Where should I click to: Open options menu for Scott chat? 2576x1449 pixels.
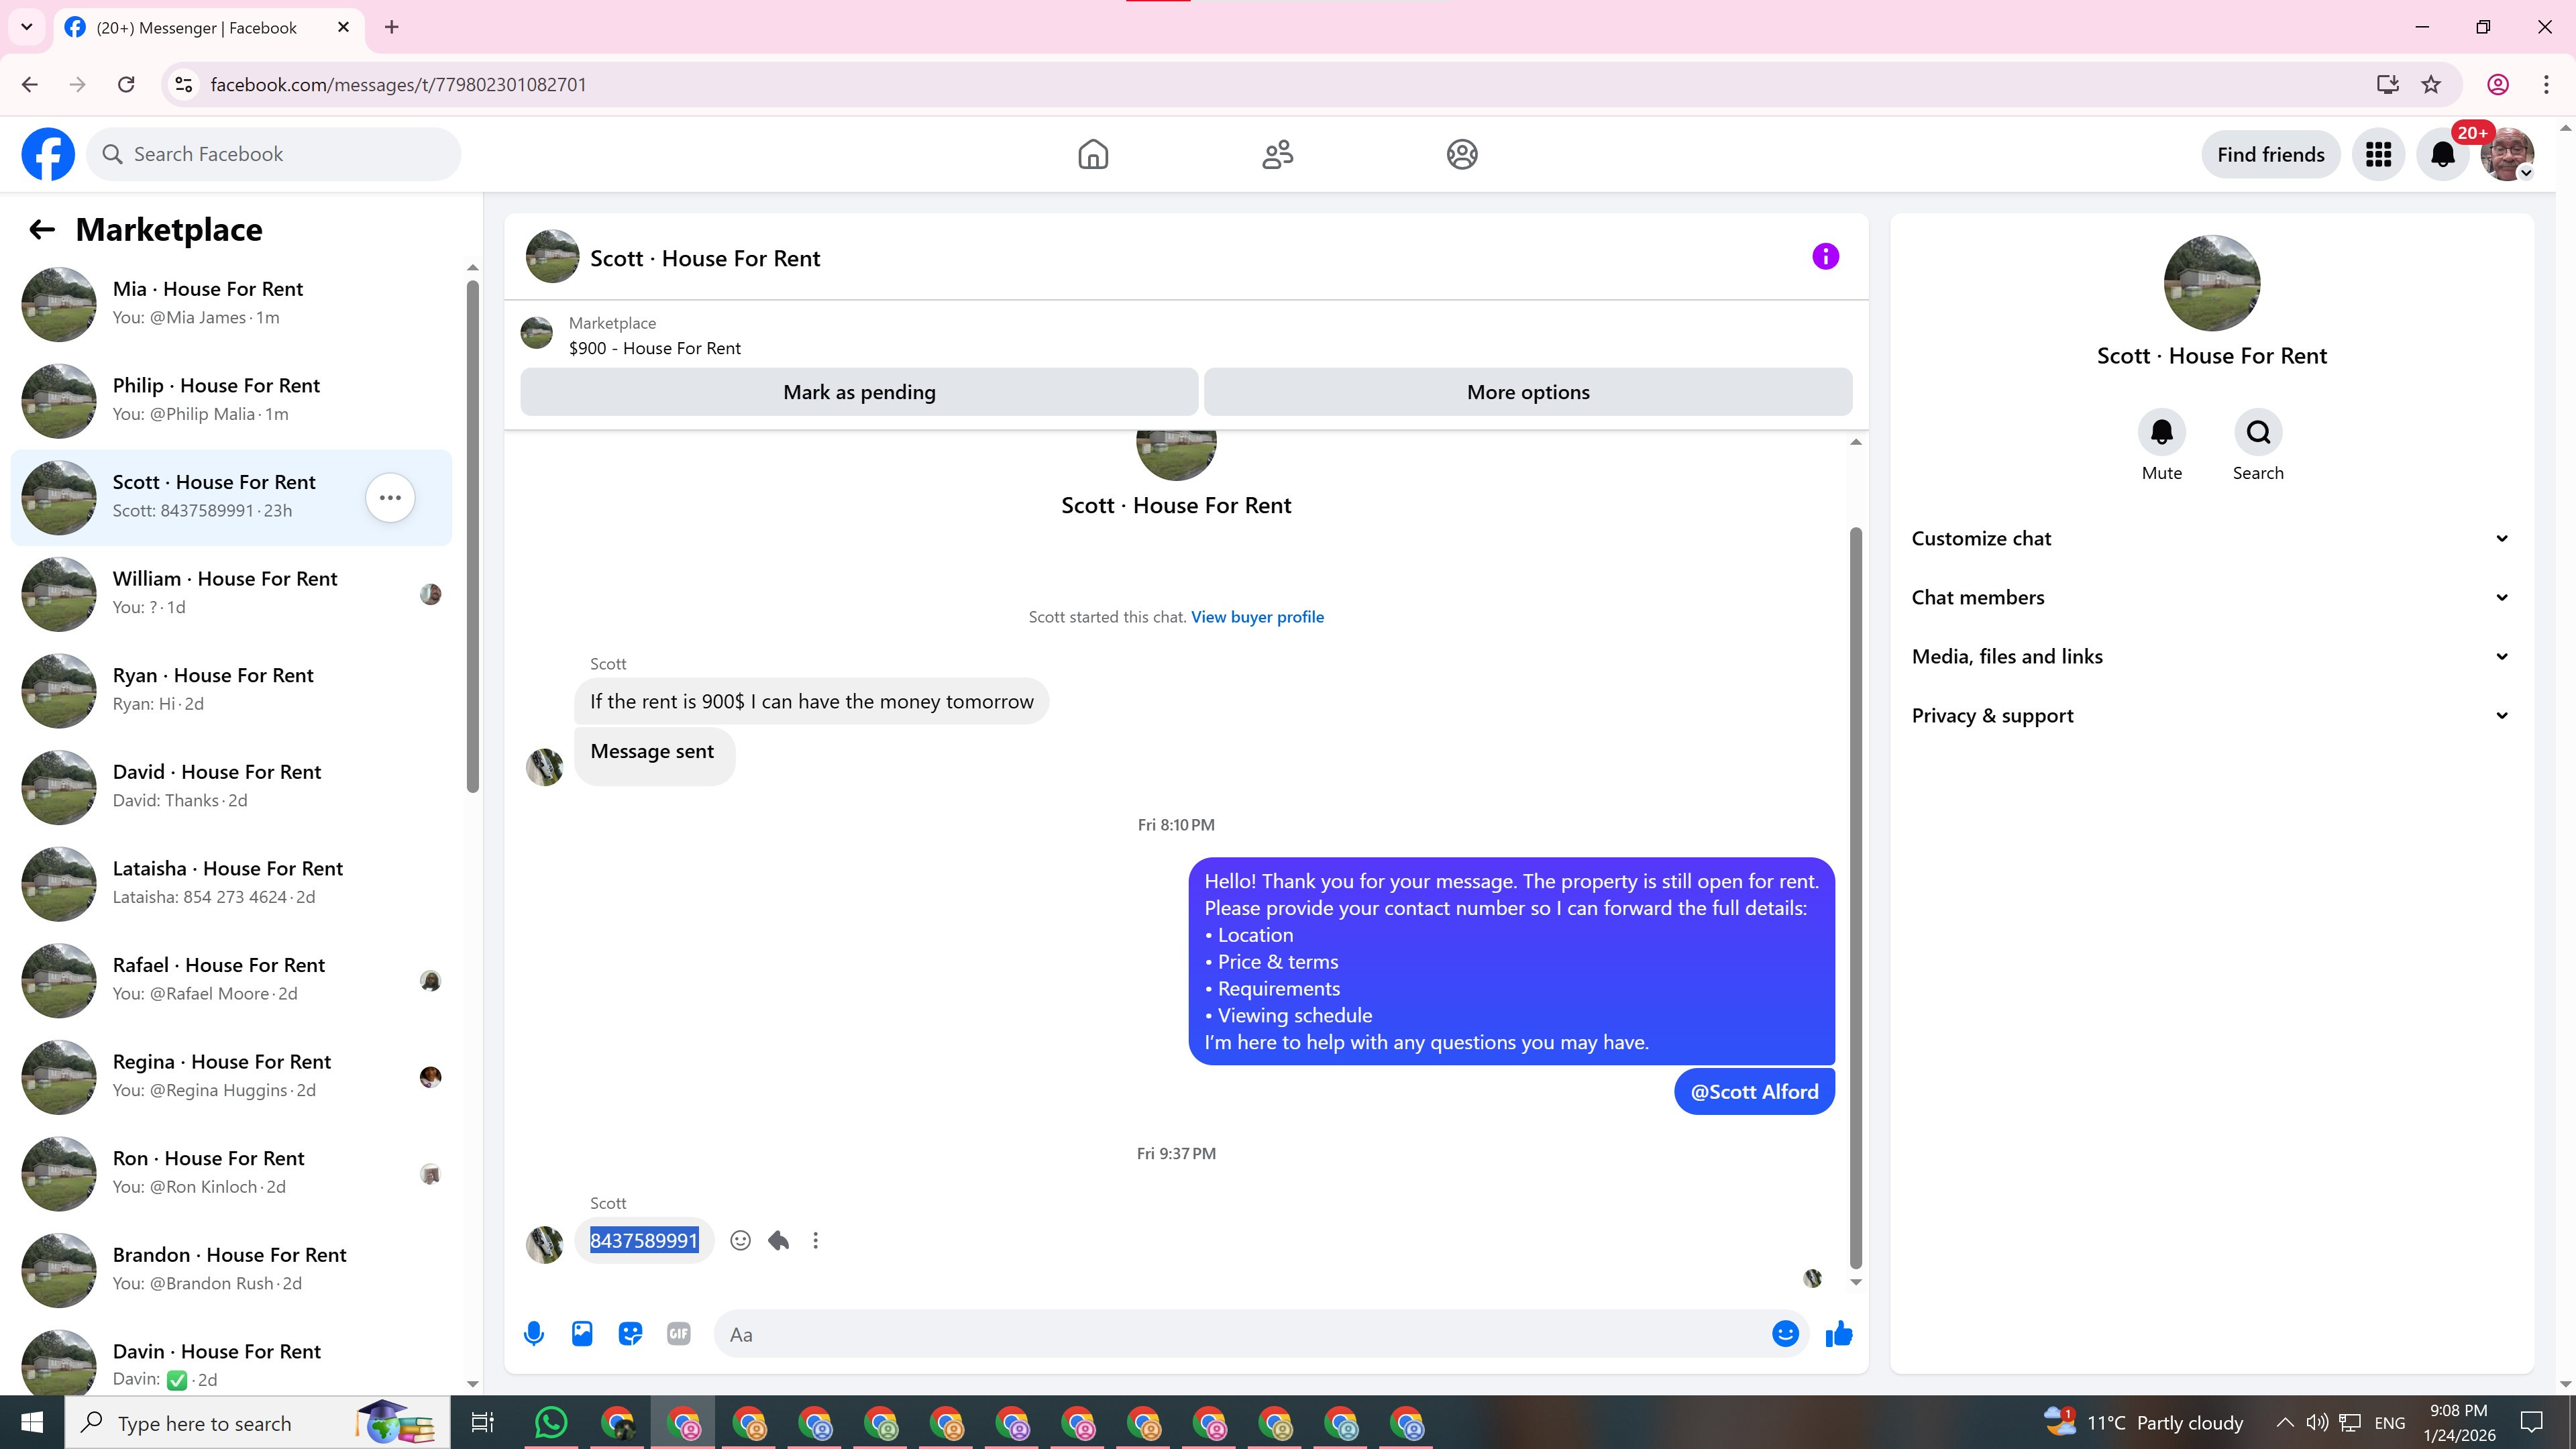click(390, 497)
